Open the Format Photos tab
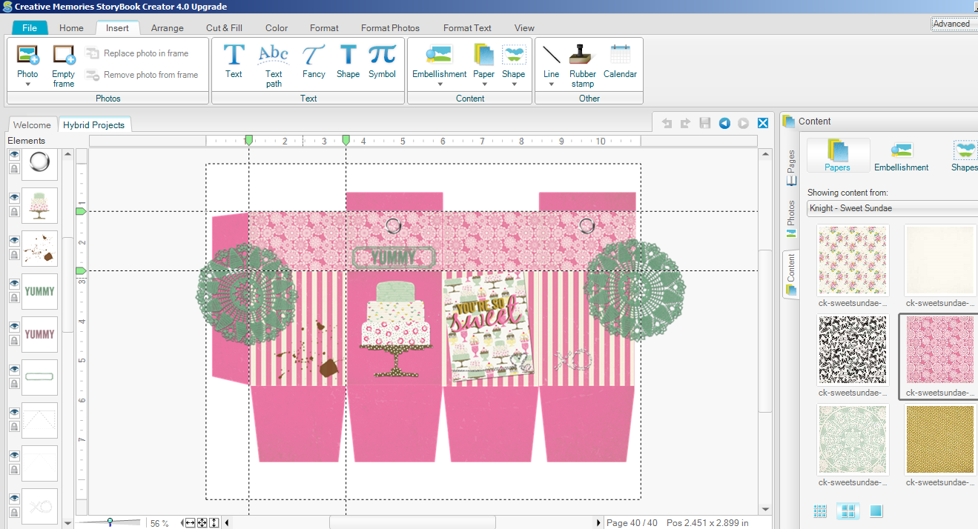Image resolution: width=978 pixels, height=529 pixels. pos(390,28)
